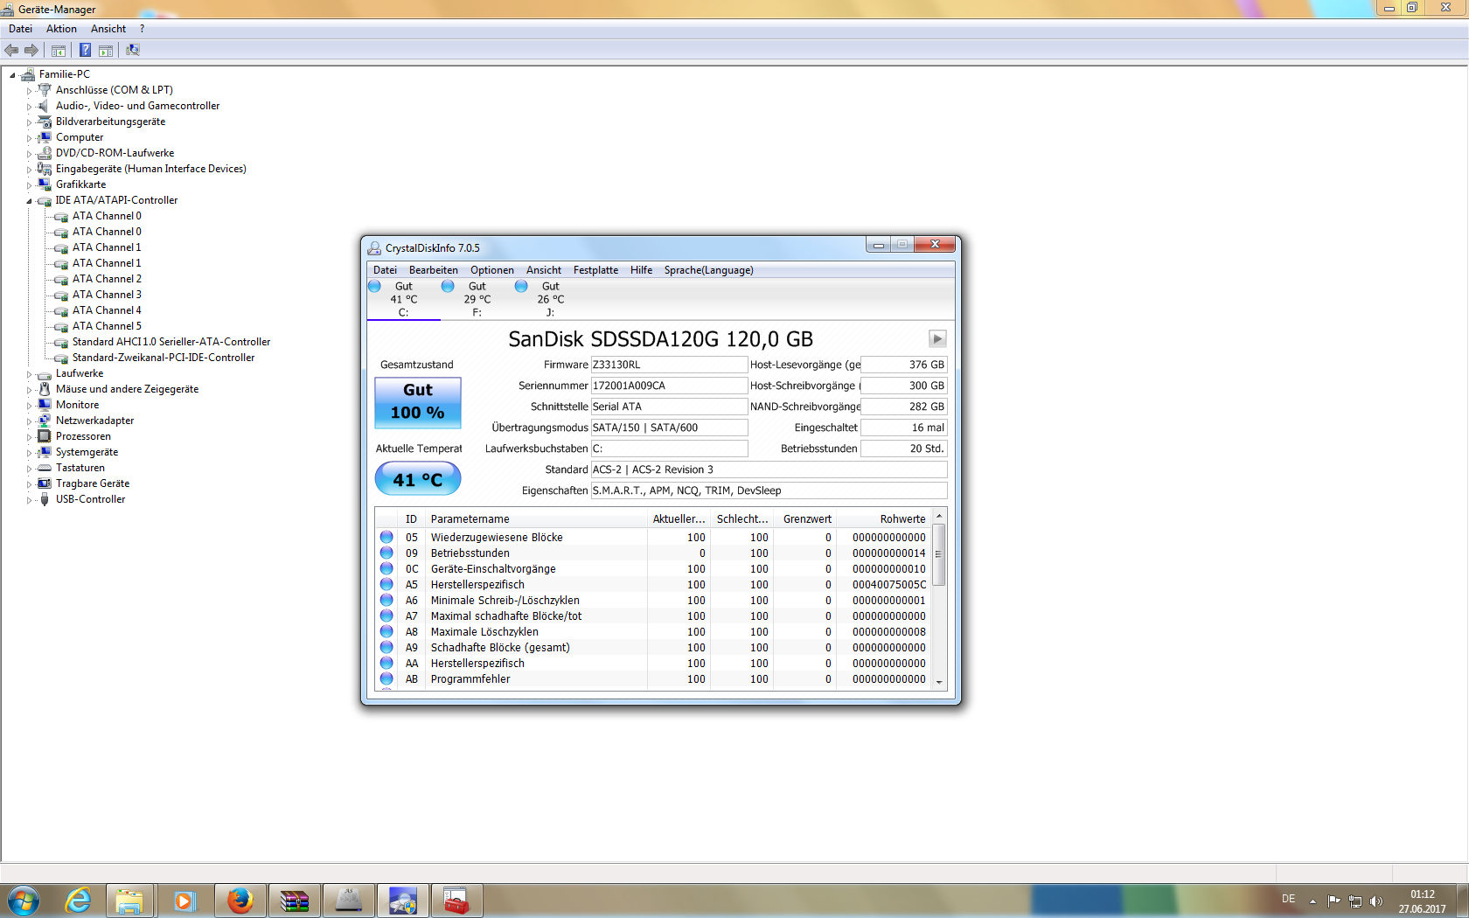Select Audio-, Video- und Gamecontroller

137,106
